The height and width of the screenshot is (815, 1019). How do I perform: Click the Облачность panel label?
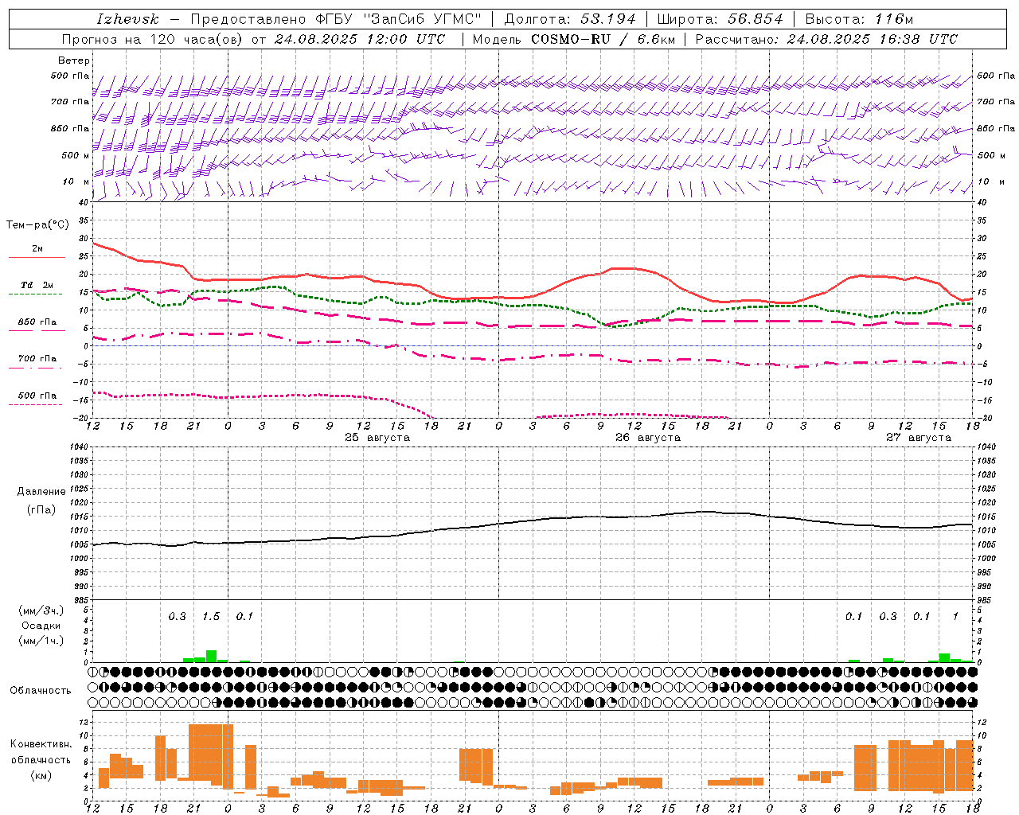coord(41,690)
